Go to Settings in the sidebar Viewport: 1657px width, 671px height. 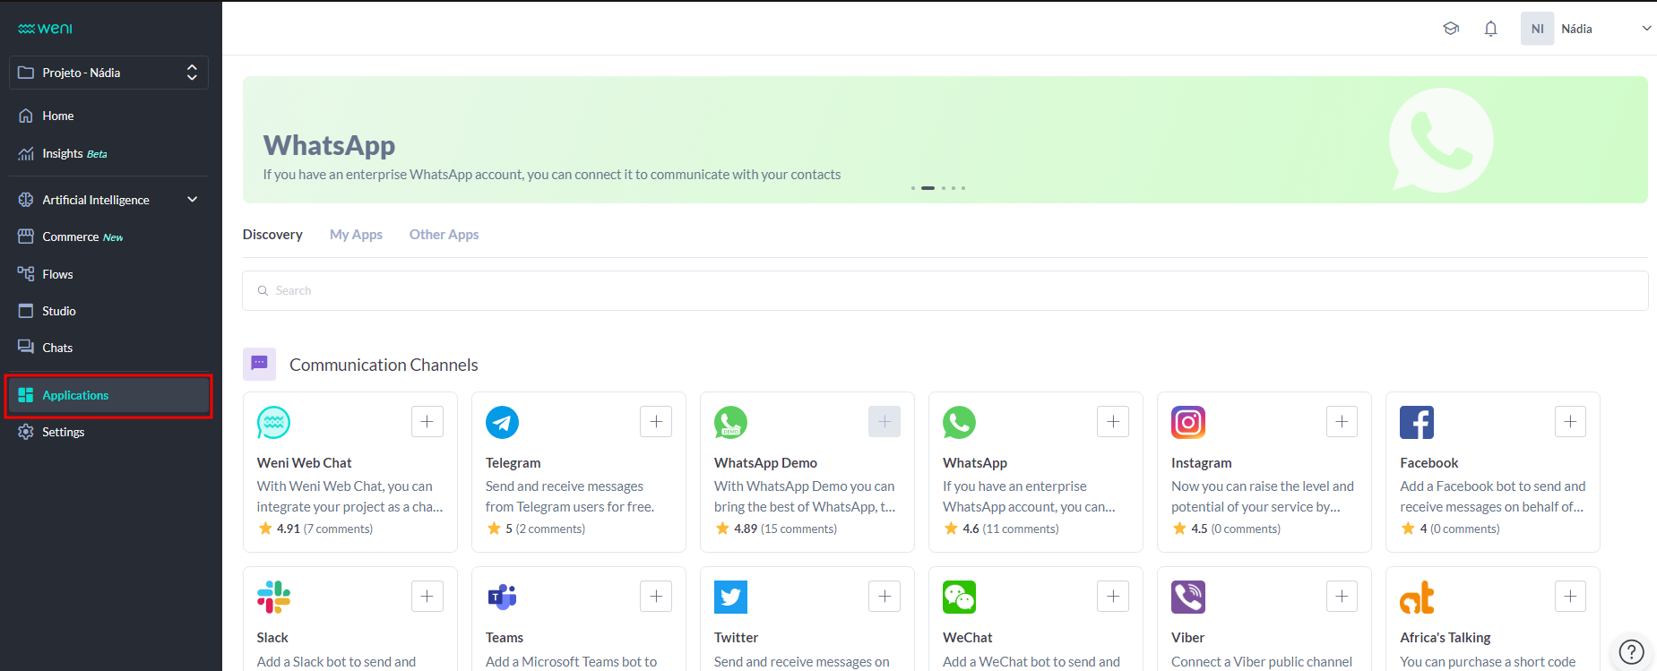point(63,432)
